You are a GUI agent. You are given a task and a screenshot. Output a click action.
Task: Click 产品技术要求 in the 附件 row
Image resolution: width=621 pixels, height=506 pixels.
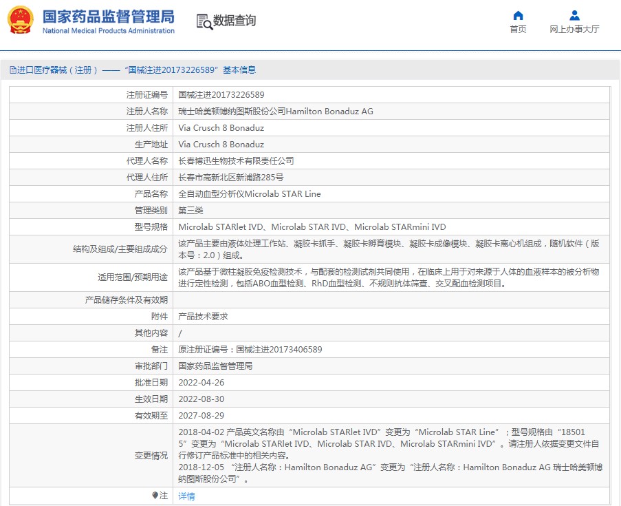(x=203, y=317)
